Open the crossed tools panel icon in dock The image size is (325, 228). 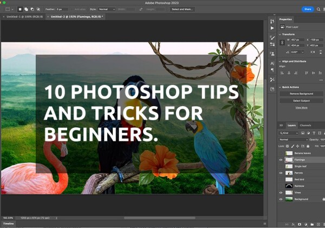[x=272, y=80]
